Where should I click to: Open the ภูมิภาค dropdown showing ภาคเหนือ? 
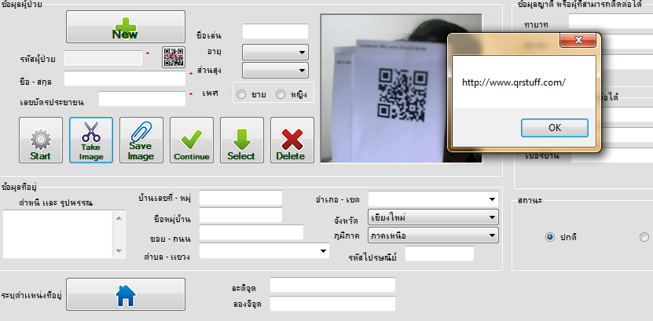click(433, 235)
